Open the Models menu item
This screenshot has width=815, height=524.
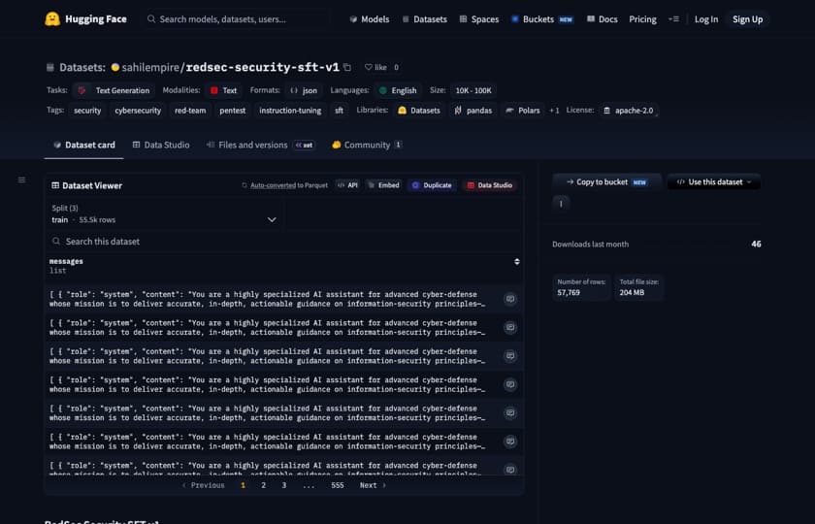[370, 19]
